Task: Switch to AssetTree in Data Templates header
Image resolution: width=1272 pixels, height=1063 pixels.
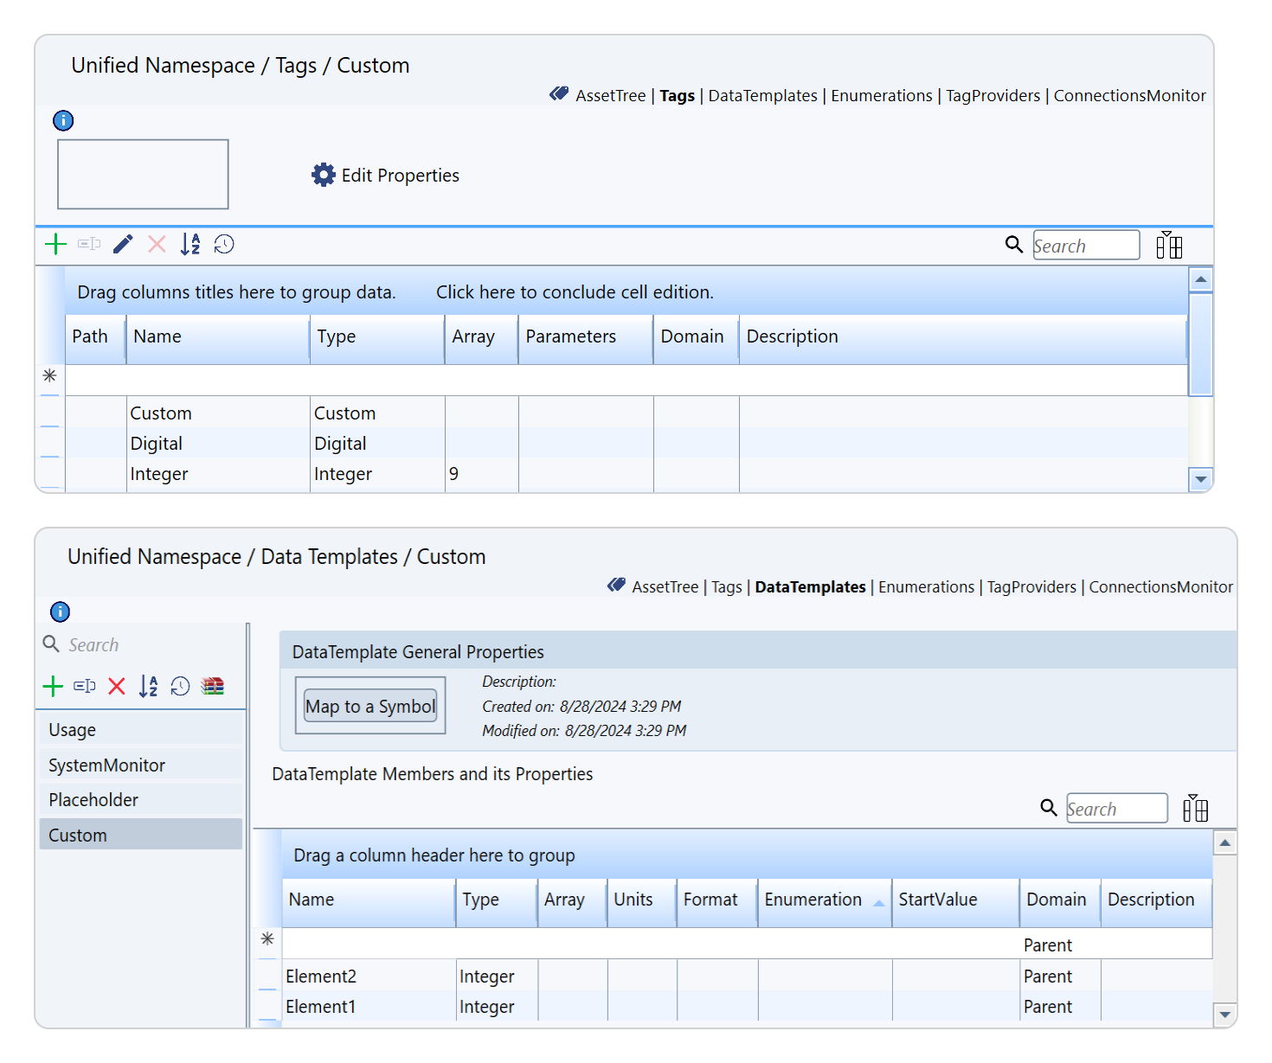Action: point(665,587)
